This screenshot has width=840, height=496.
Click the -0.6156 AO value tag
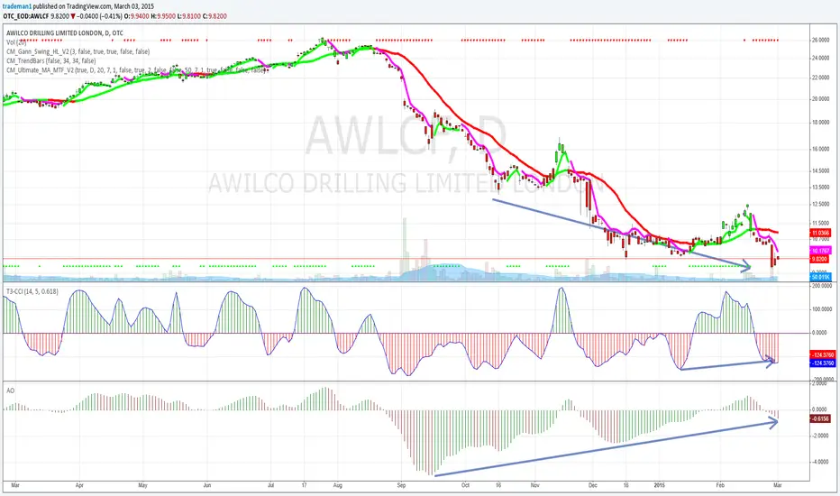[x=820, y=418]
